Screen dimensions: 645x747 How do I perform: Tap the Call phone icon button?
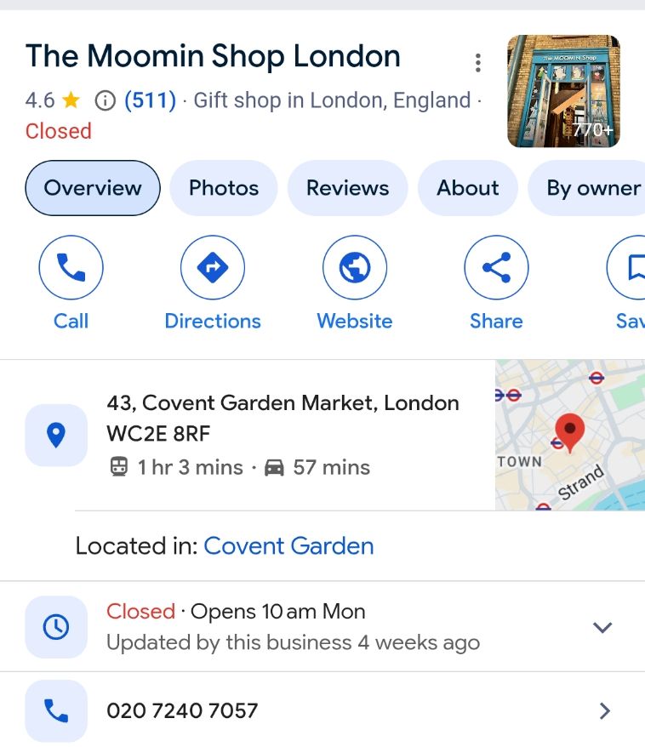[71, 267]
